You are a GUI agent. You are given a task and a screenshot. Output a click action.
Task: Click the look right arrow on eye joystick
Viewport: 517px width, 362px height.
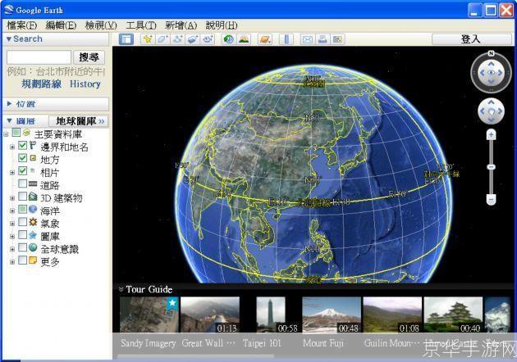pos(501,73)
